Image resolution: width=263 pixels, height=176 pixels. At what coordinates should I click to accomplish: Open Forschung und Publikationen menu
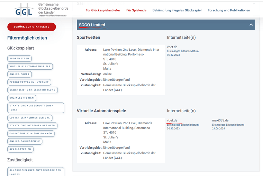(229, 10)
